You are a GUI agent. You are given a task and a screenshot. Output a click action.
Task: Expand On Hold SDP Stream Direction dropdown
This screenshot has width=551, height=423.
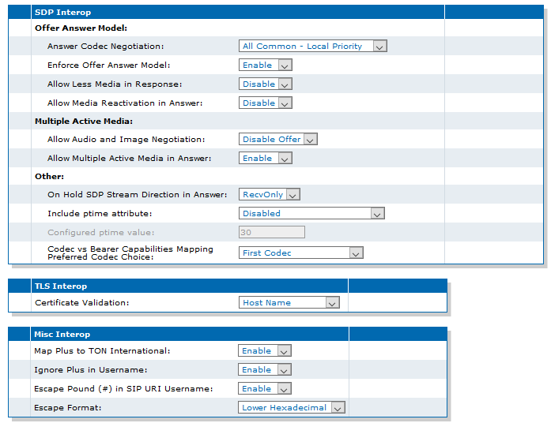269,194
